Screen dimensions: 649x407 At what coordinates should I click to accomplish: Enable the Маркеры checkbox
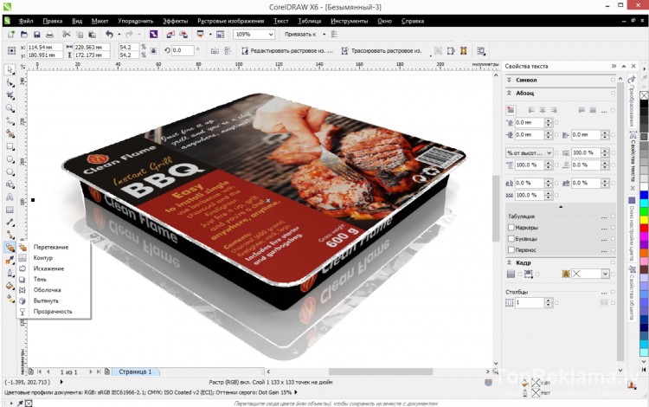pos(511,227)
